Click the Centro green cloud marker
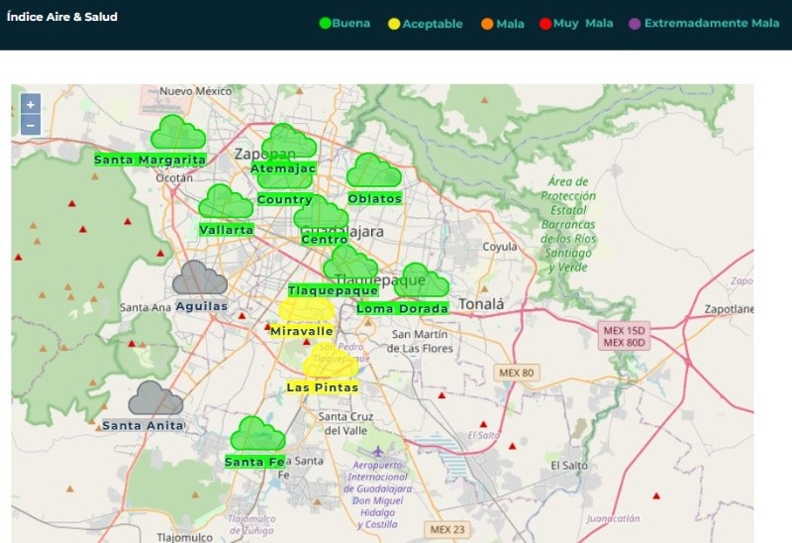The image size is (792, 543). click(321, 213)
